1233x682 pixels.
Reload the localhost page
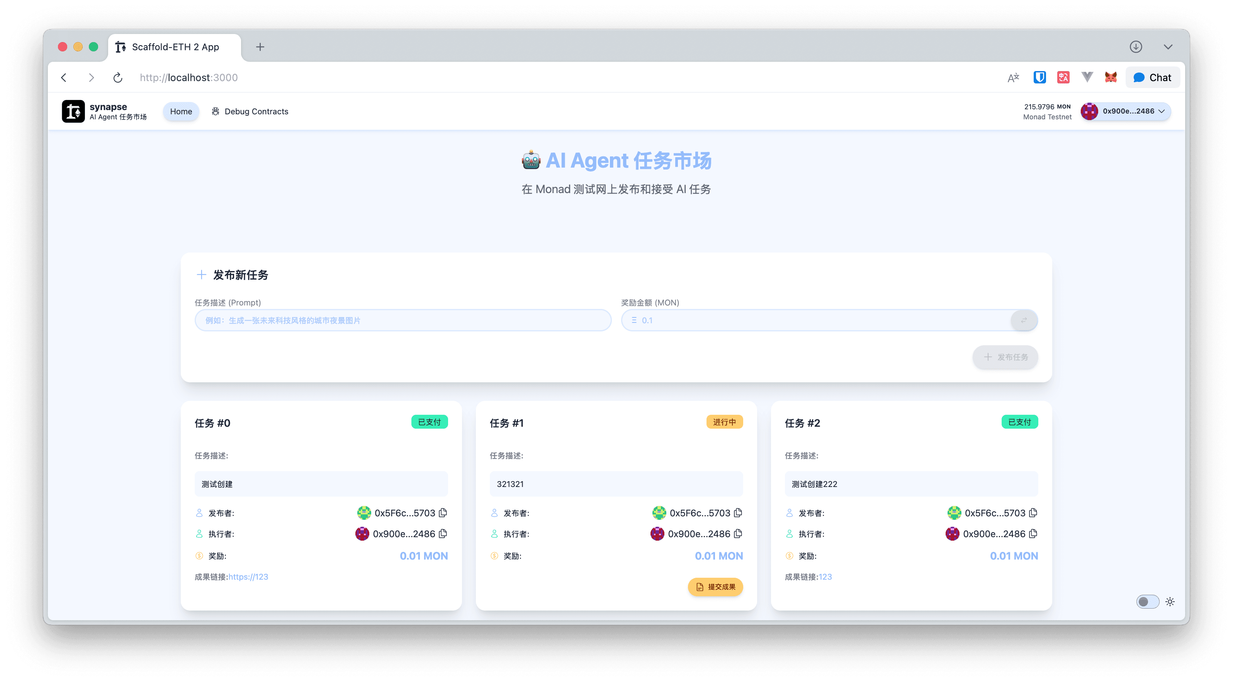[118, 78]
